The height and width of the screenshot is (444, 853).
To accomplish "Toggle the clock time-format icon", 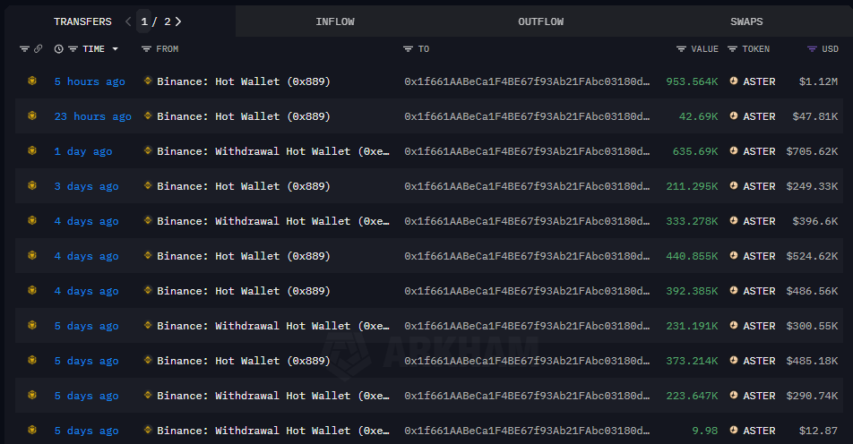I will click(59, 49).
